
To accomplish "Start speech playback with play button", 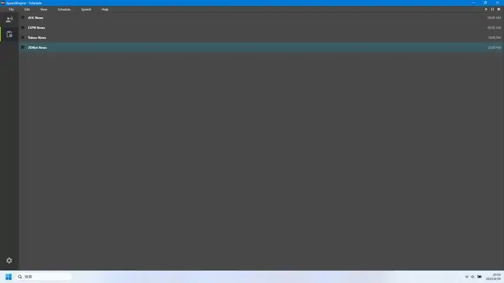I will coord(486,9).
